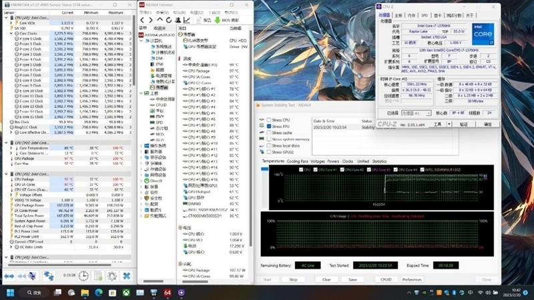Click the HWiNFO clock timer icon
Viewport: 534px width, 300px height.
click(x=84, y=275)
